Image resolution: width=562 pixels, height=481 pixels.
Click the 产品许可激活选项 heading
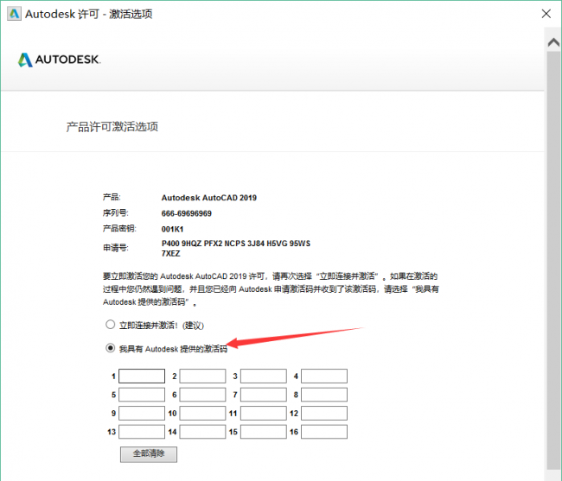point(112,127)
